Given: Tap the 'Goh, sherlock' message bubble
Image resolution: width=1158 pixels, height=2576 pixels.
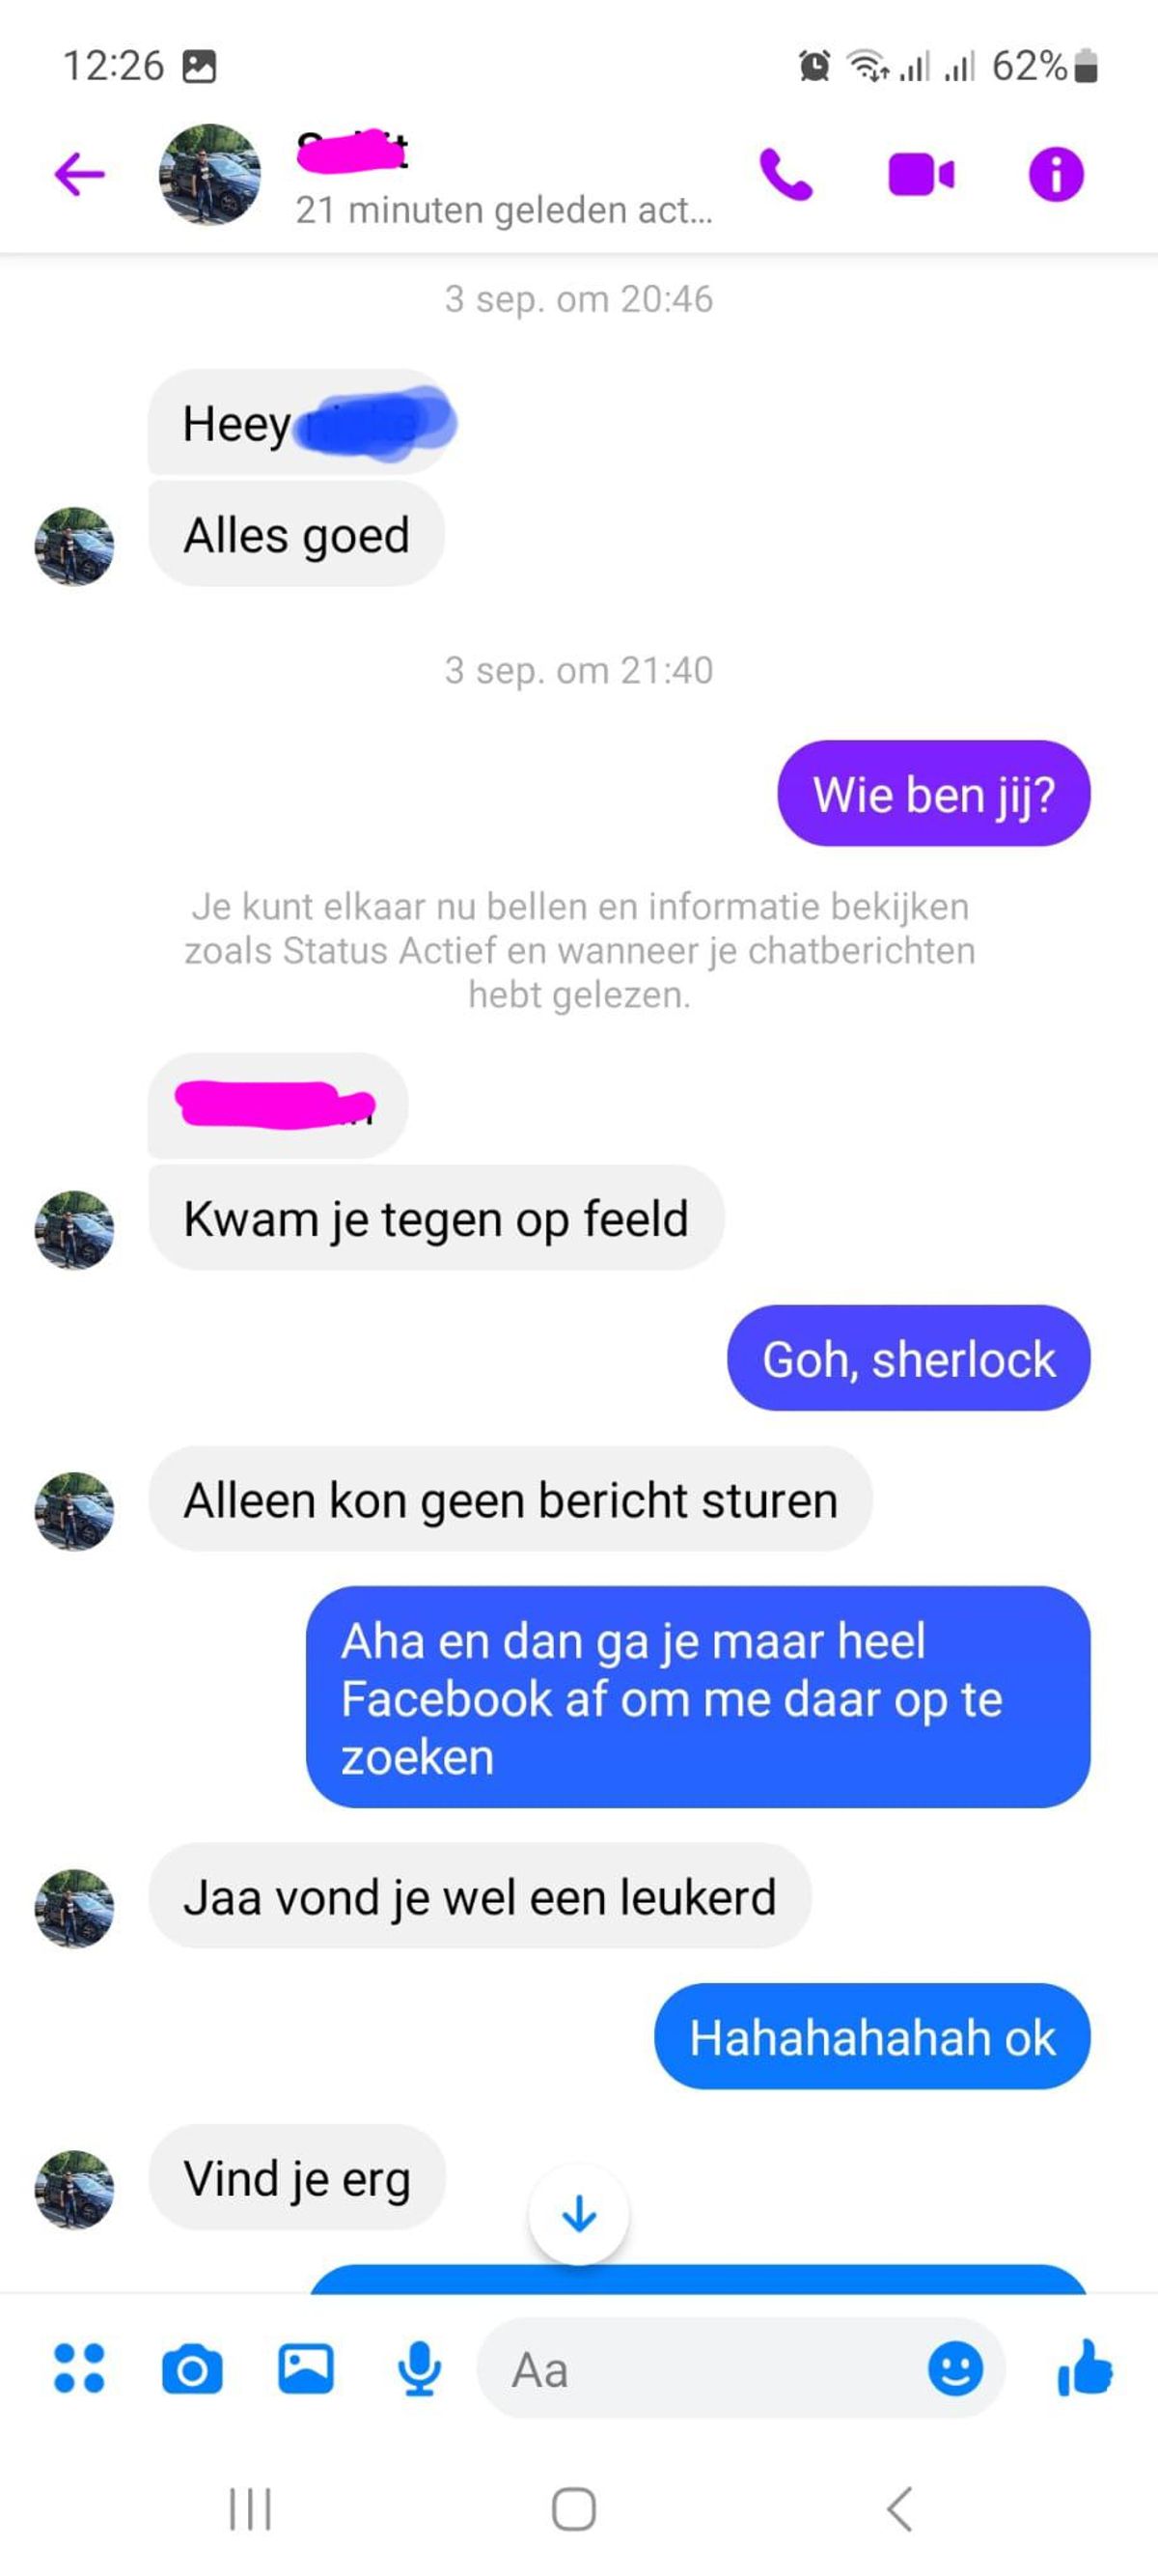Looking at the screenshot, I should coord(908,1358).
